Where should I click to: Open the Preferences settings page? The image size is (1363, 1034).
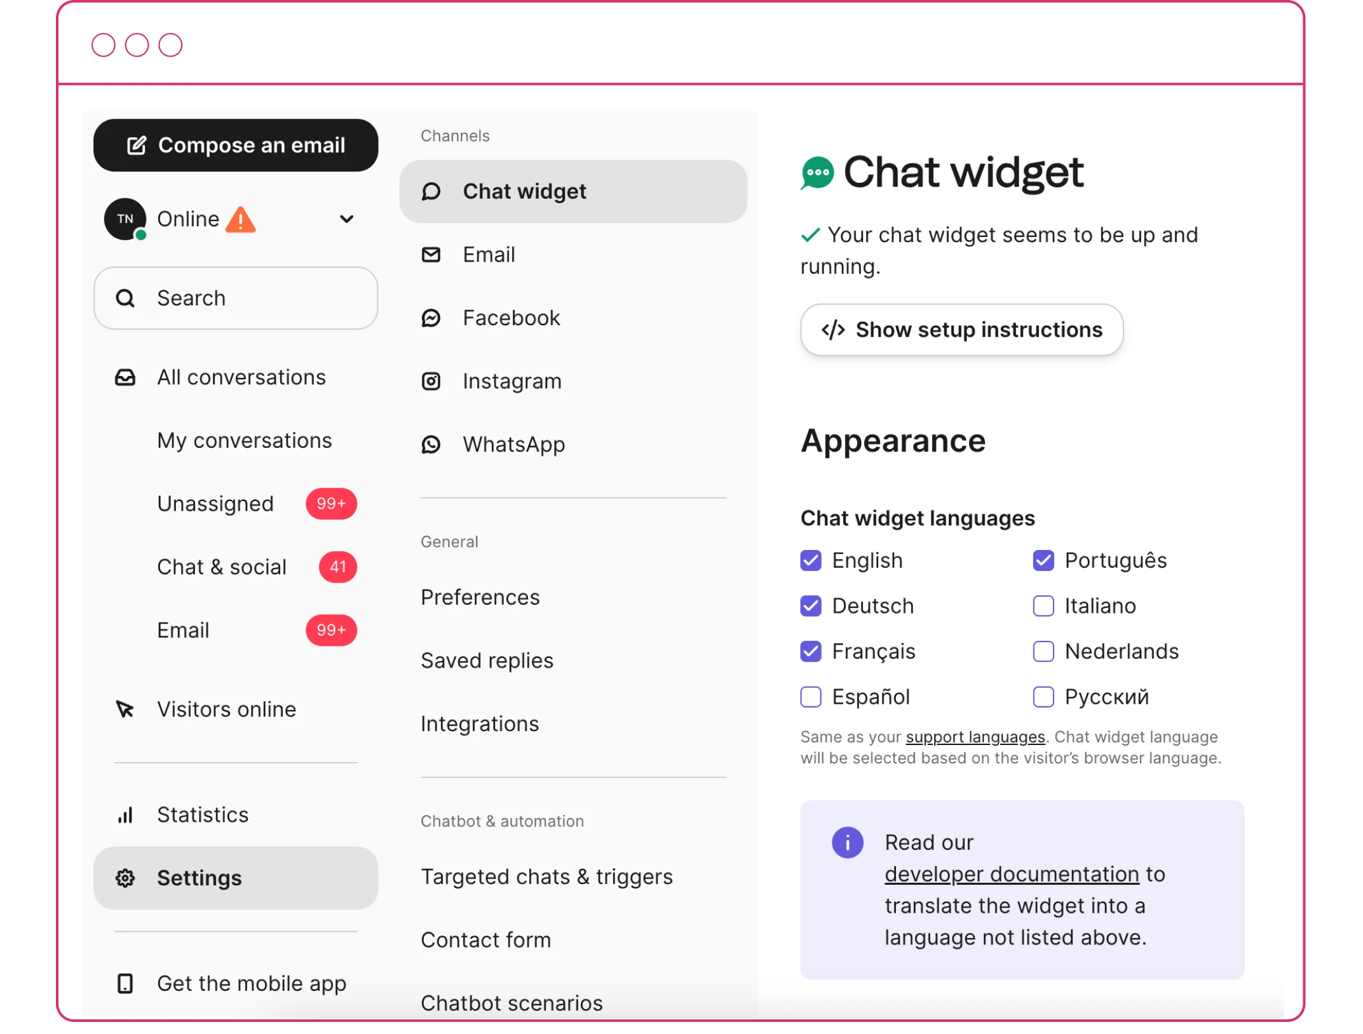pos(480,597)
